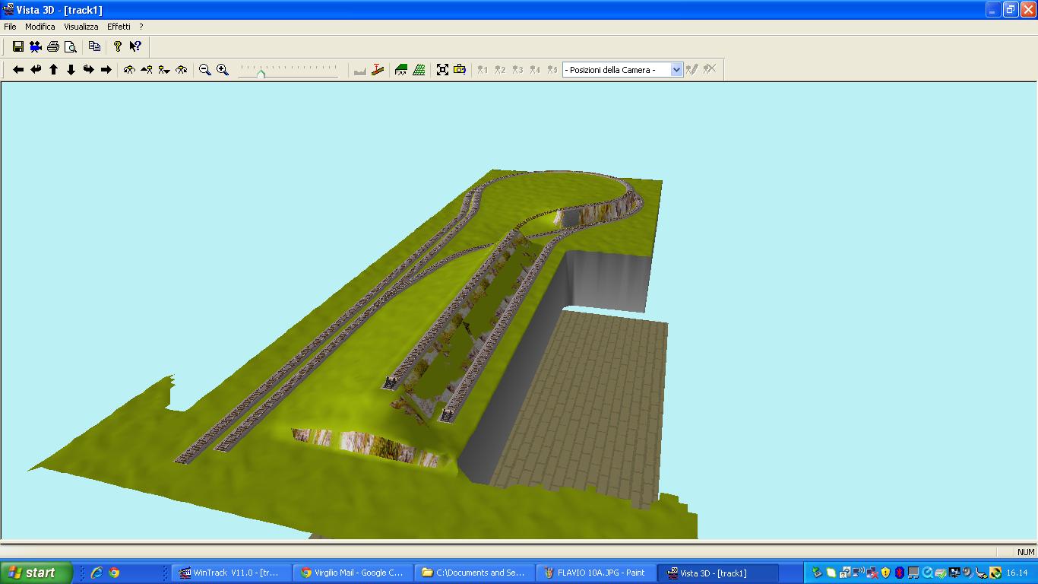Switch to C:\Documents and Settings folder window
The width and height of the screenshot is (1038, 584).
pos(474,573)
